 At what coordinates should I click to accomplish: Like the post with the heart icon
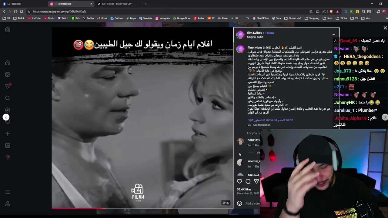point(239,181)
